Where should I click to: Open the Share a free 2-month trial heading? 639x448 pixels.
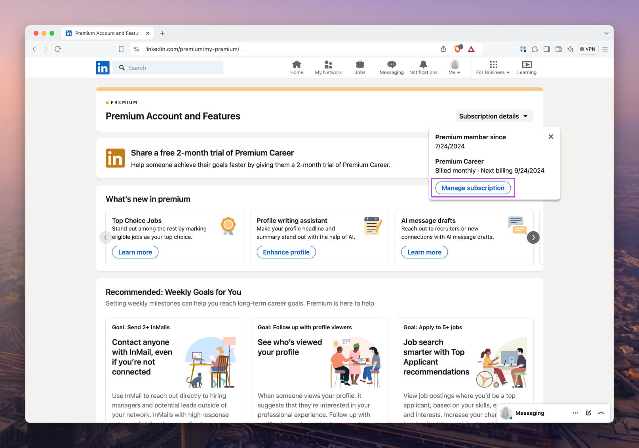(x=212, y=153)
